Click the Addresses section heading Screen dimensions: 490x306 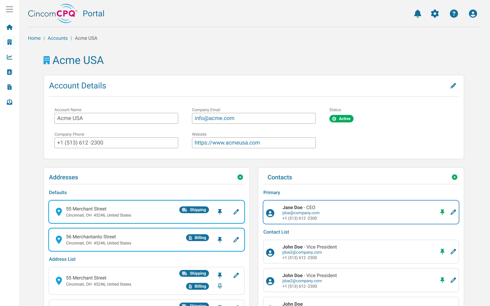(64, 177)
